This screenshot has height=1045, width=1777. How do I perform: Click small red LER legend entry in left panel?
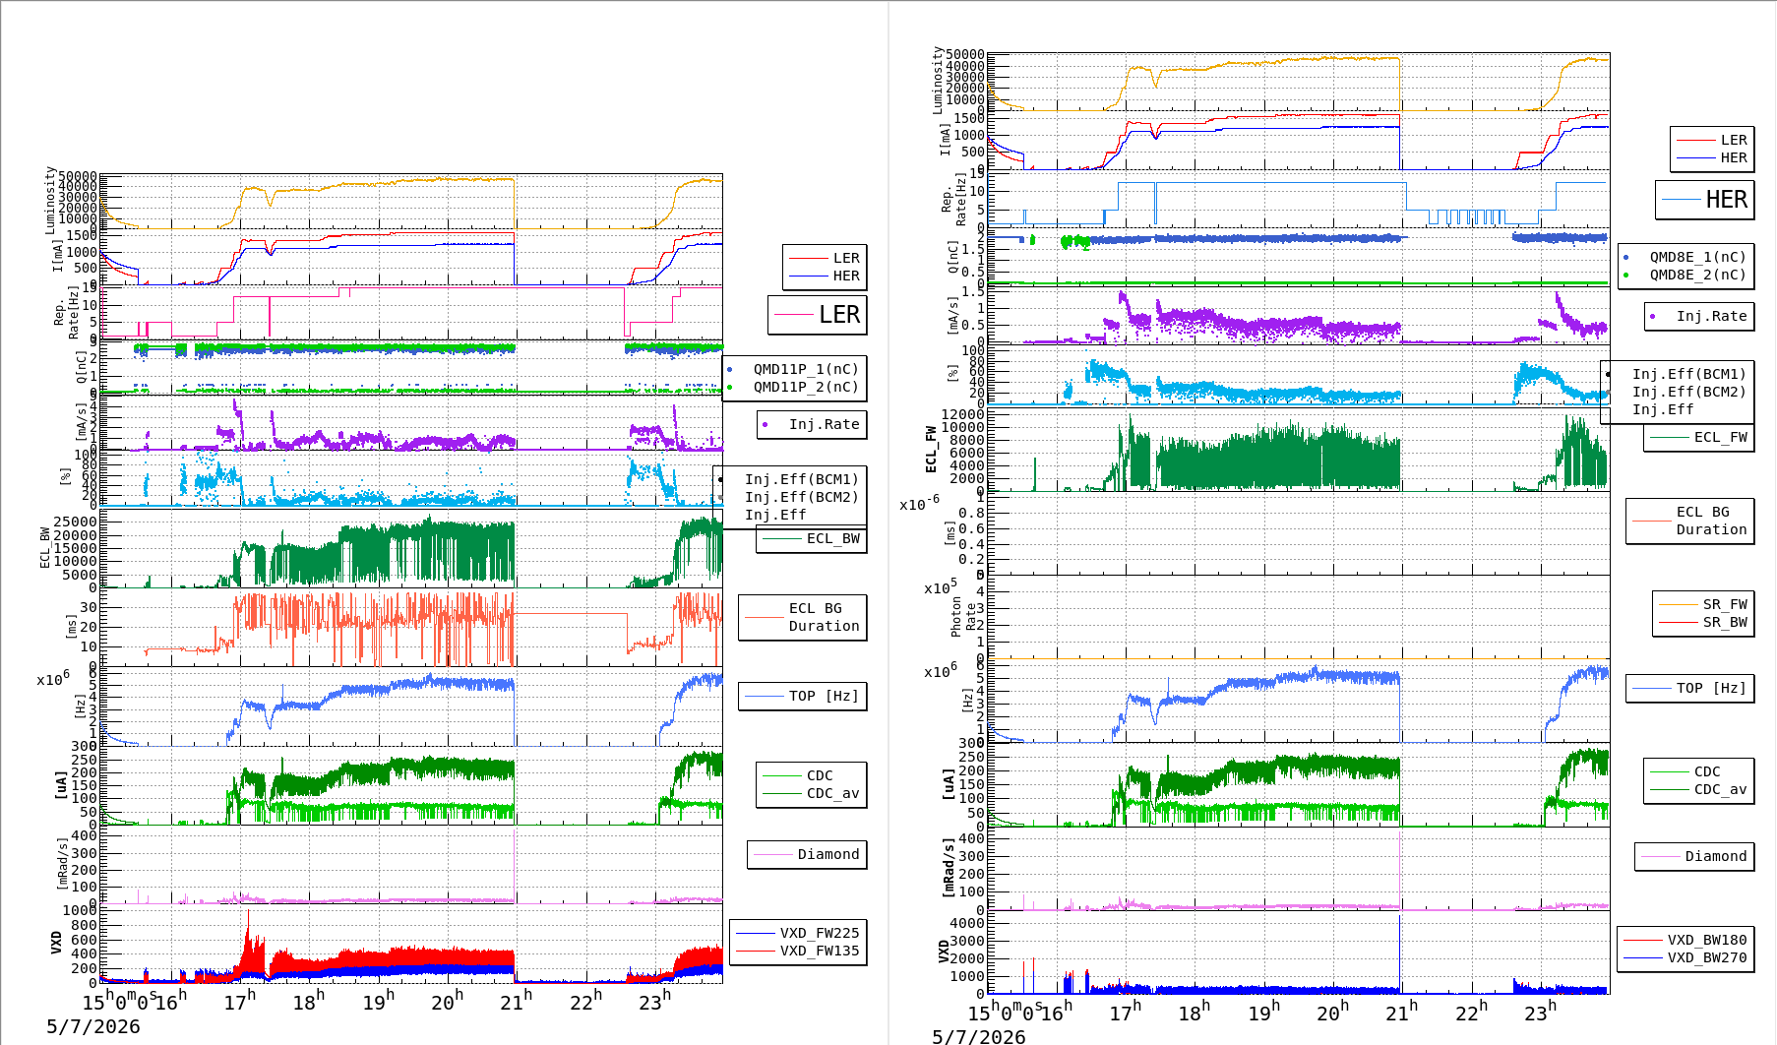(x=846, y=258)
